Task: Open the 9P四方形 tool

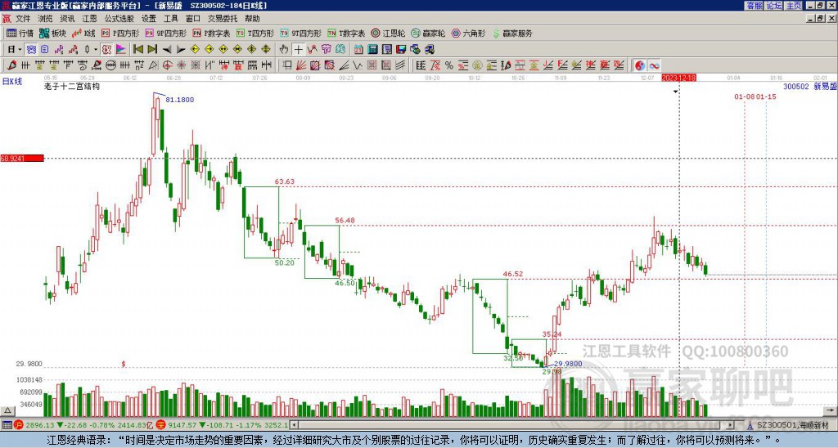Action: coord(165,33)
